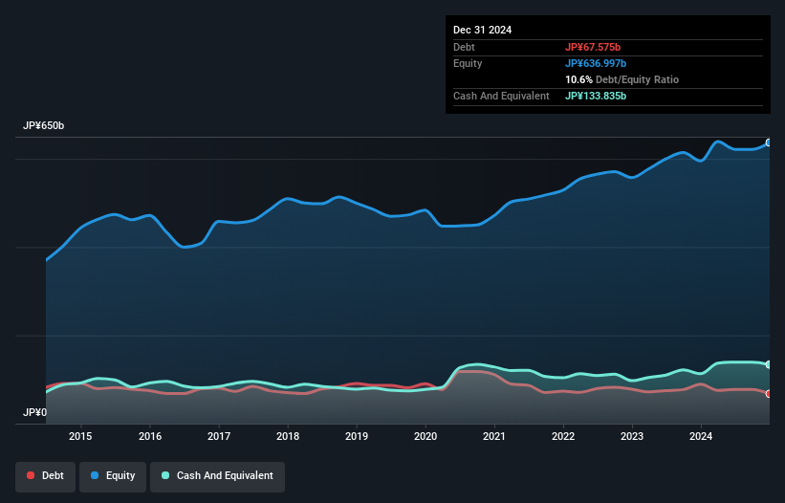Click the JP¥650b y-axis label
Image resolution: width=785 pixels, height=503 pixels.
tap(44, 125)
